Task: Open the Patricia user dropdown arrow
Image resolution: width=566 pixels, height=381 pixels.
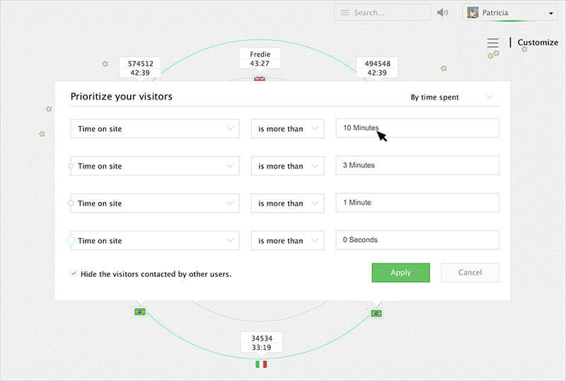Action: 551,13
